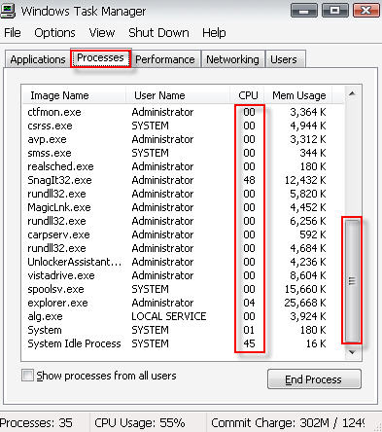Click the CPU Usage: 55% status entry
This screenshot has height=432, width=382.
(x=140, y=423)
